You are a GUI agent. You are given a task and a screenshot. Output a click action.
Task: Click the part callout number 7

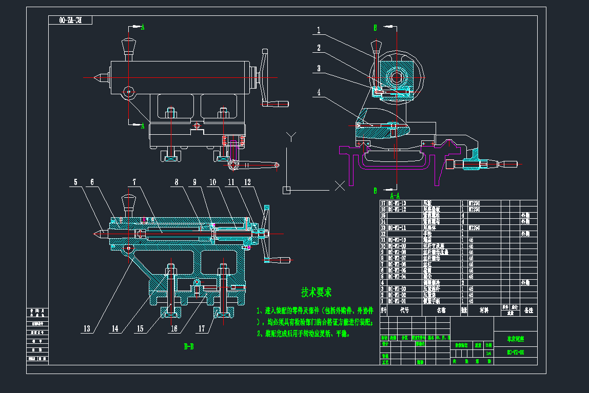134,182
